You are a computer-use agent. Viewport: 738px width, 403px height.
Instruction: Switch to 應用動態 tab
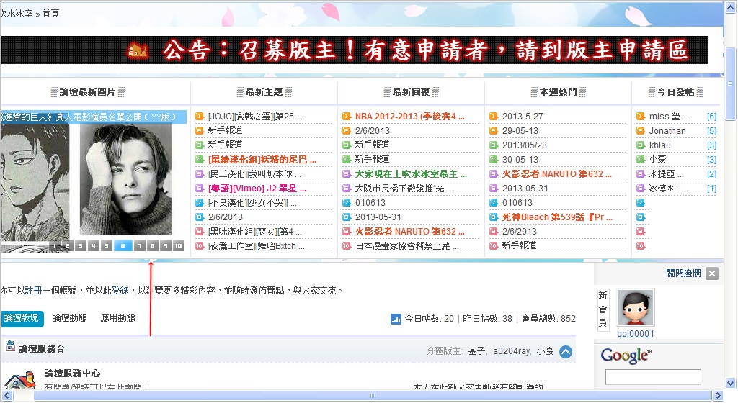[117, 319]
